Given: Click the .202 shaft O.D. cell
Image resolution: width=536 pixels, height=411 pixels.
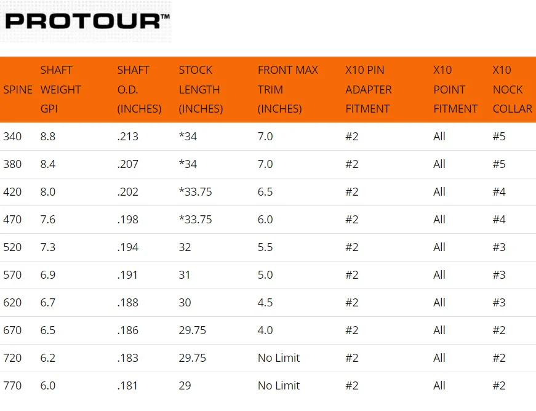Looking at the screenshot, I should coord(128,192).
